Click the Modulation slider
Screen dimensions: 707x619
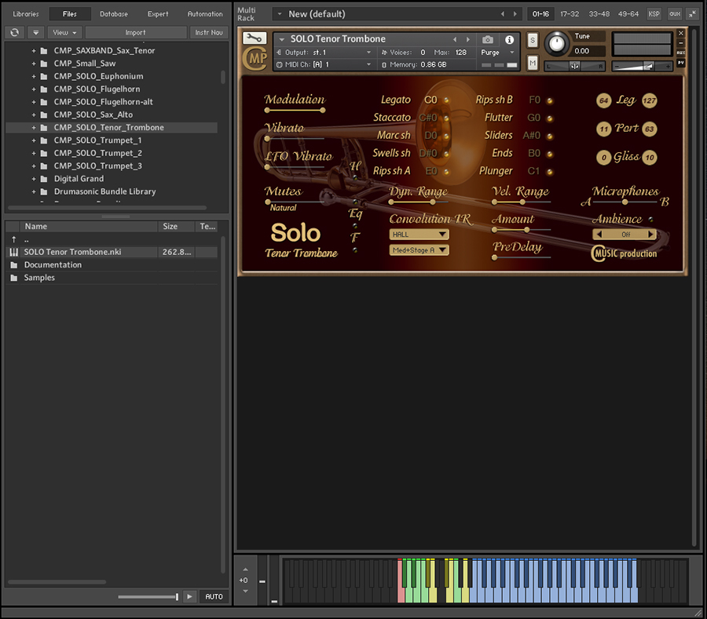[295, 111]
